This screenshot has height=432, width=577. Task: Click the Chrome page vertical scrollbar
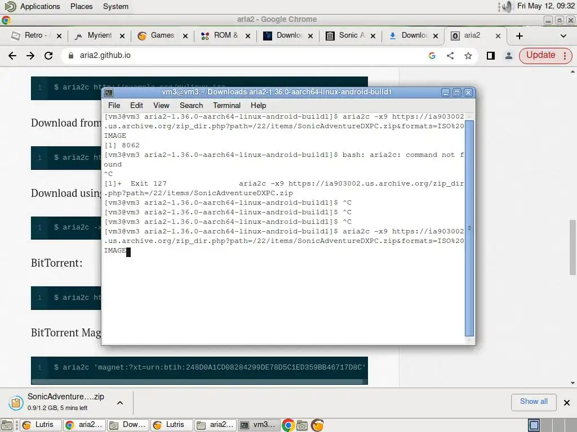pos(572,247)
